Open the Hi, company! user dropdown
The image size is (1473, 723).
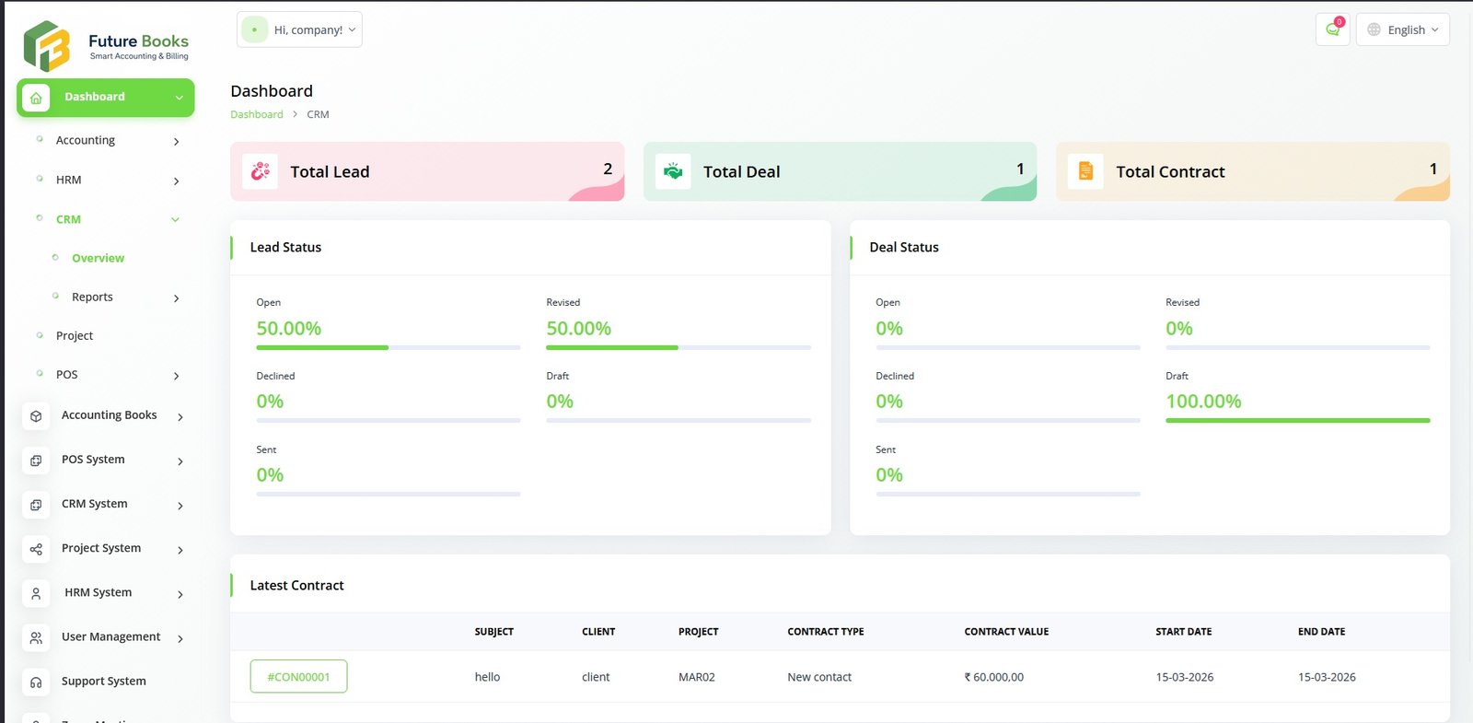coord(299,29)
